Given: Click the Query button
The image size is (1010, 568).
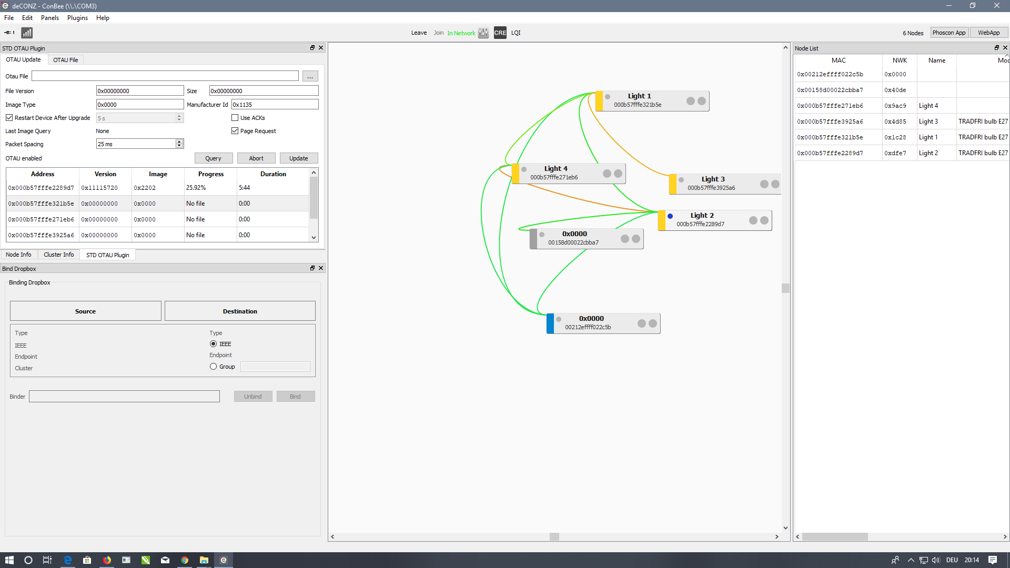Looking at the screenshot, I should pos(213,158).
